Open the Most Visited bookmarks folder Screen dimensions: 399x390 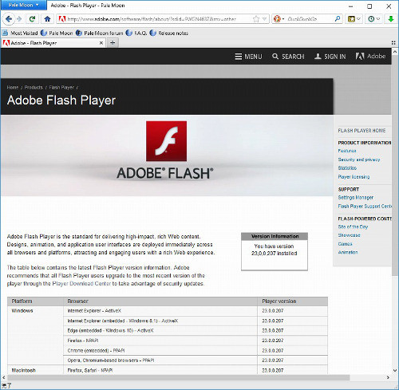coord(20,33)
